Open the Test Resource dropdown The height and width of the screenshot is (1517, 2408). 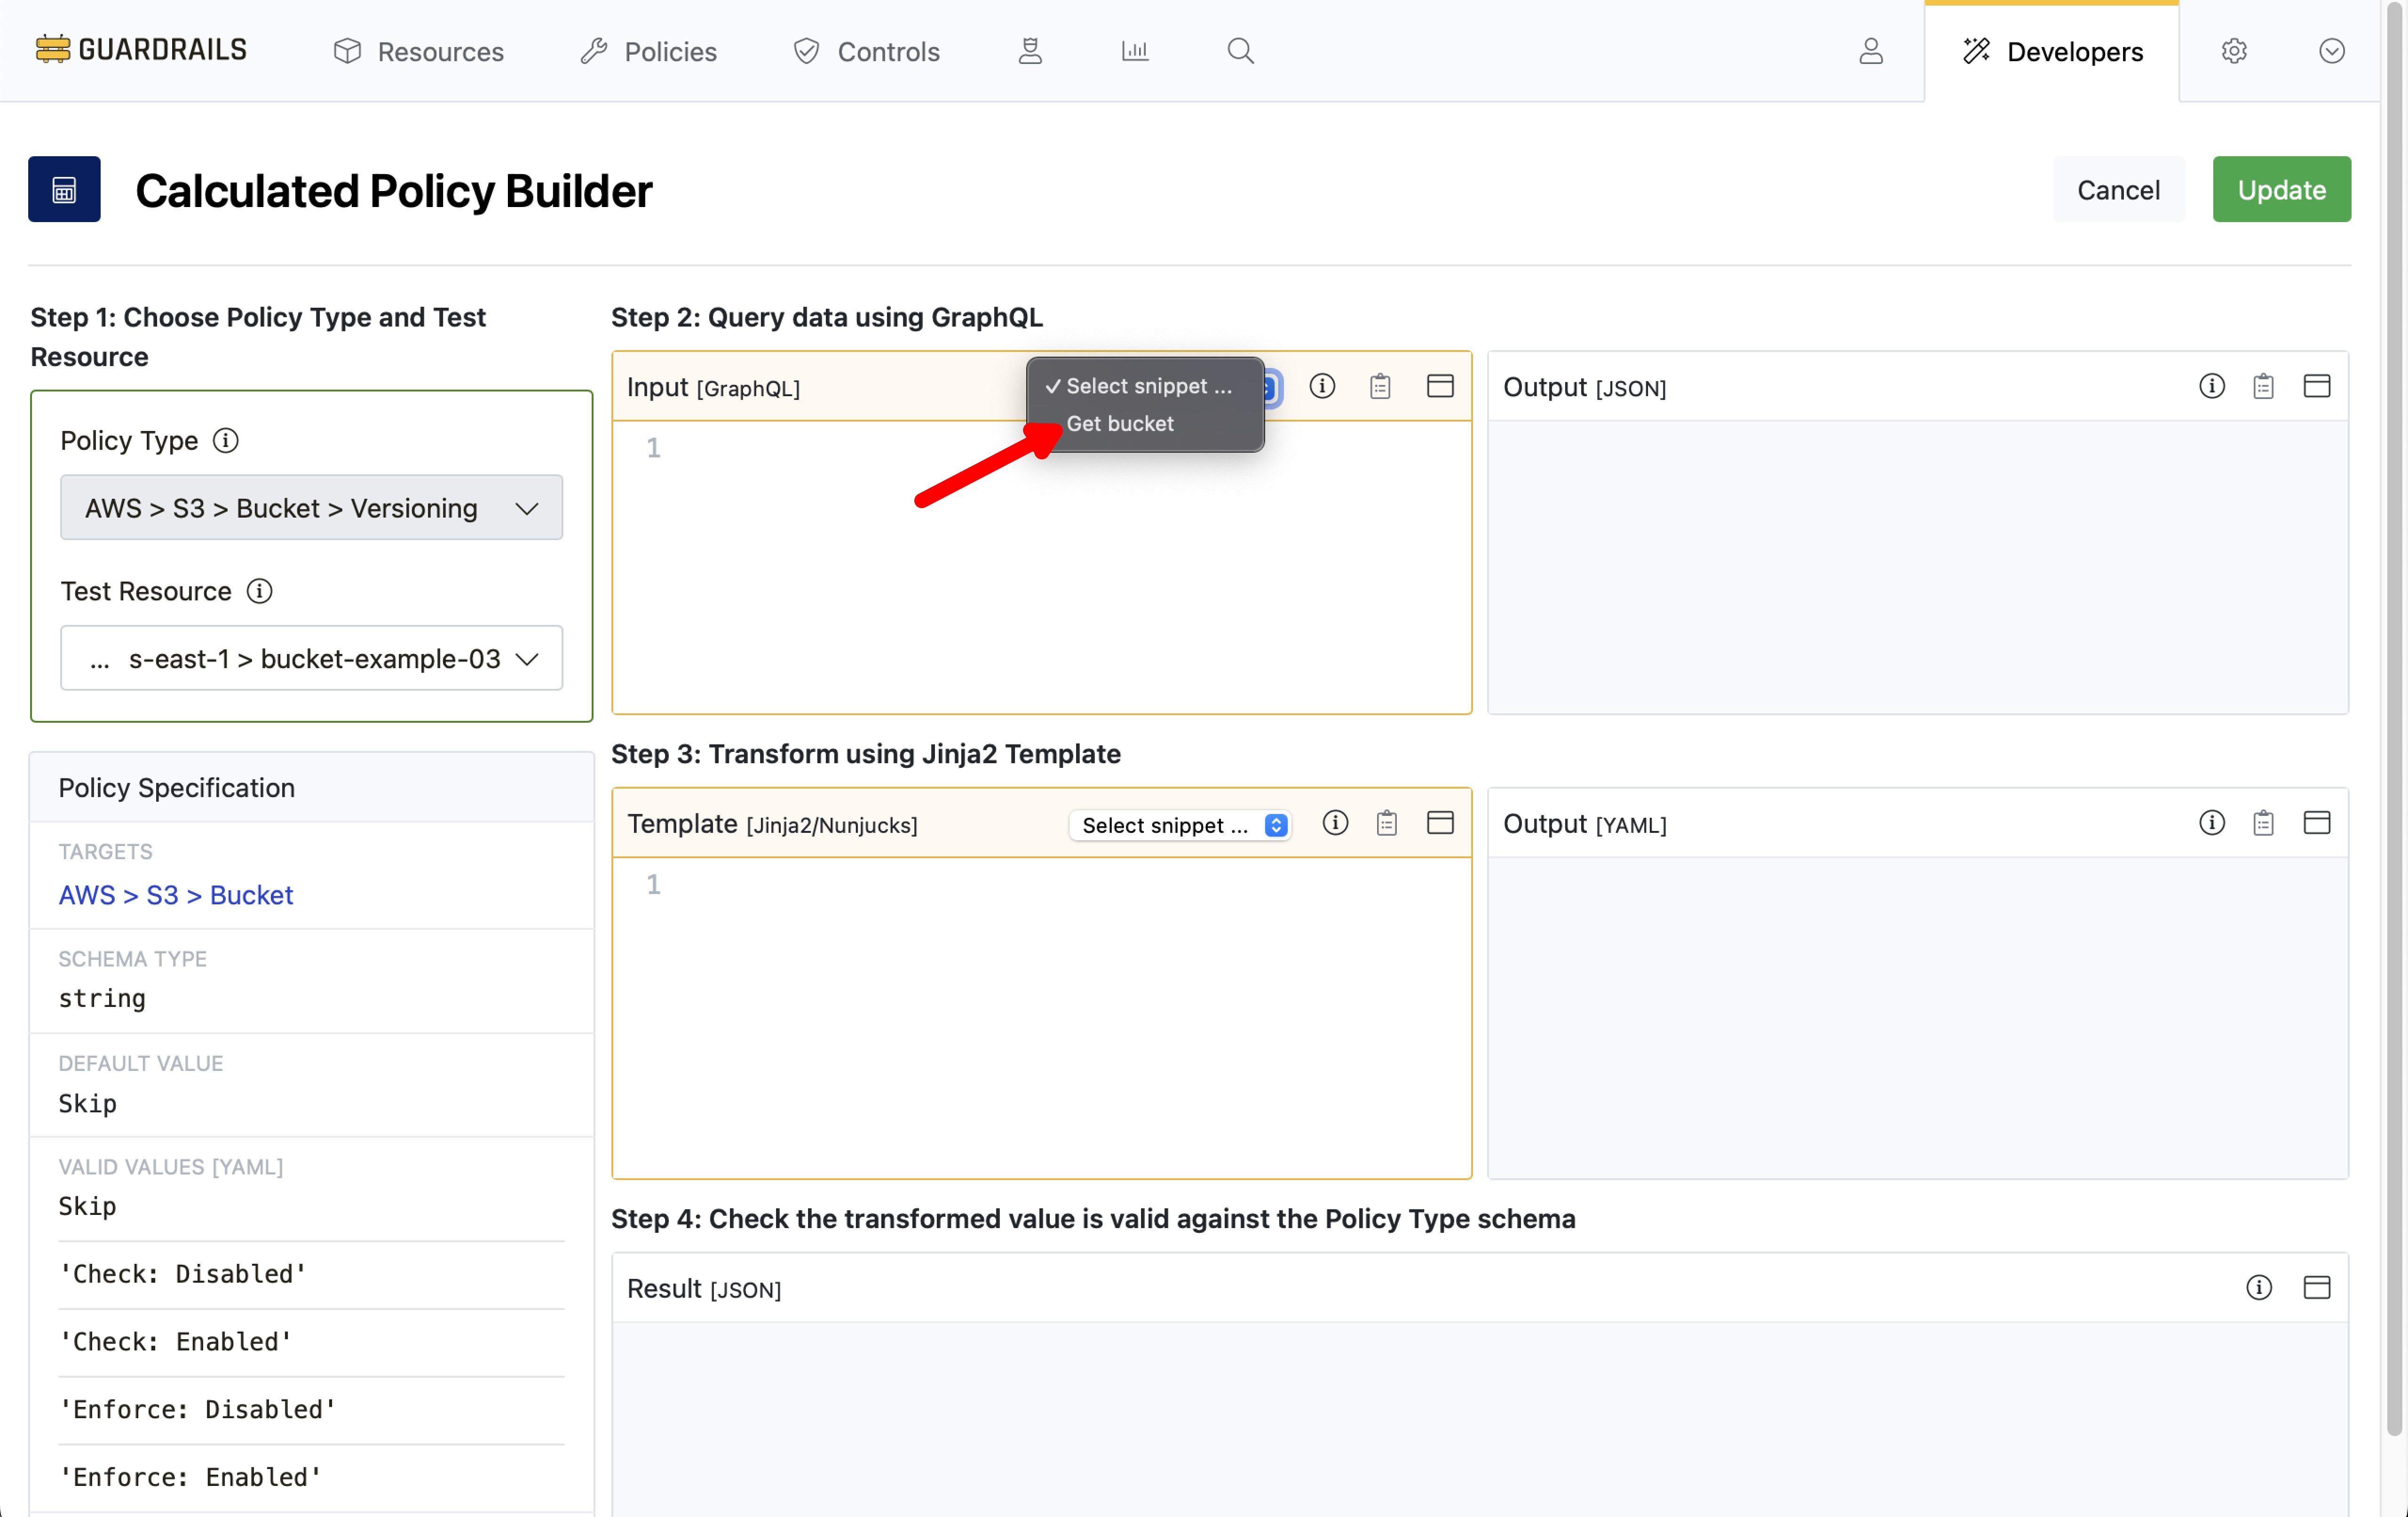311,657
